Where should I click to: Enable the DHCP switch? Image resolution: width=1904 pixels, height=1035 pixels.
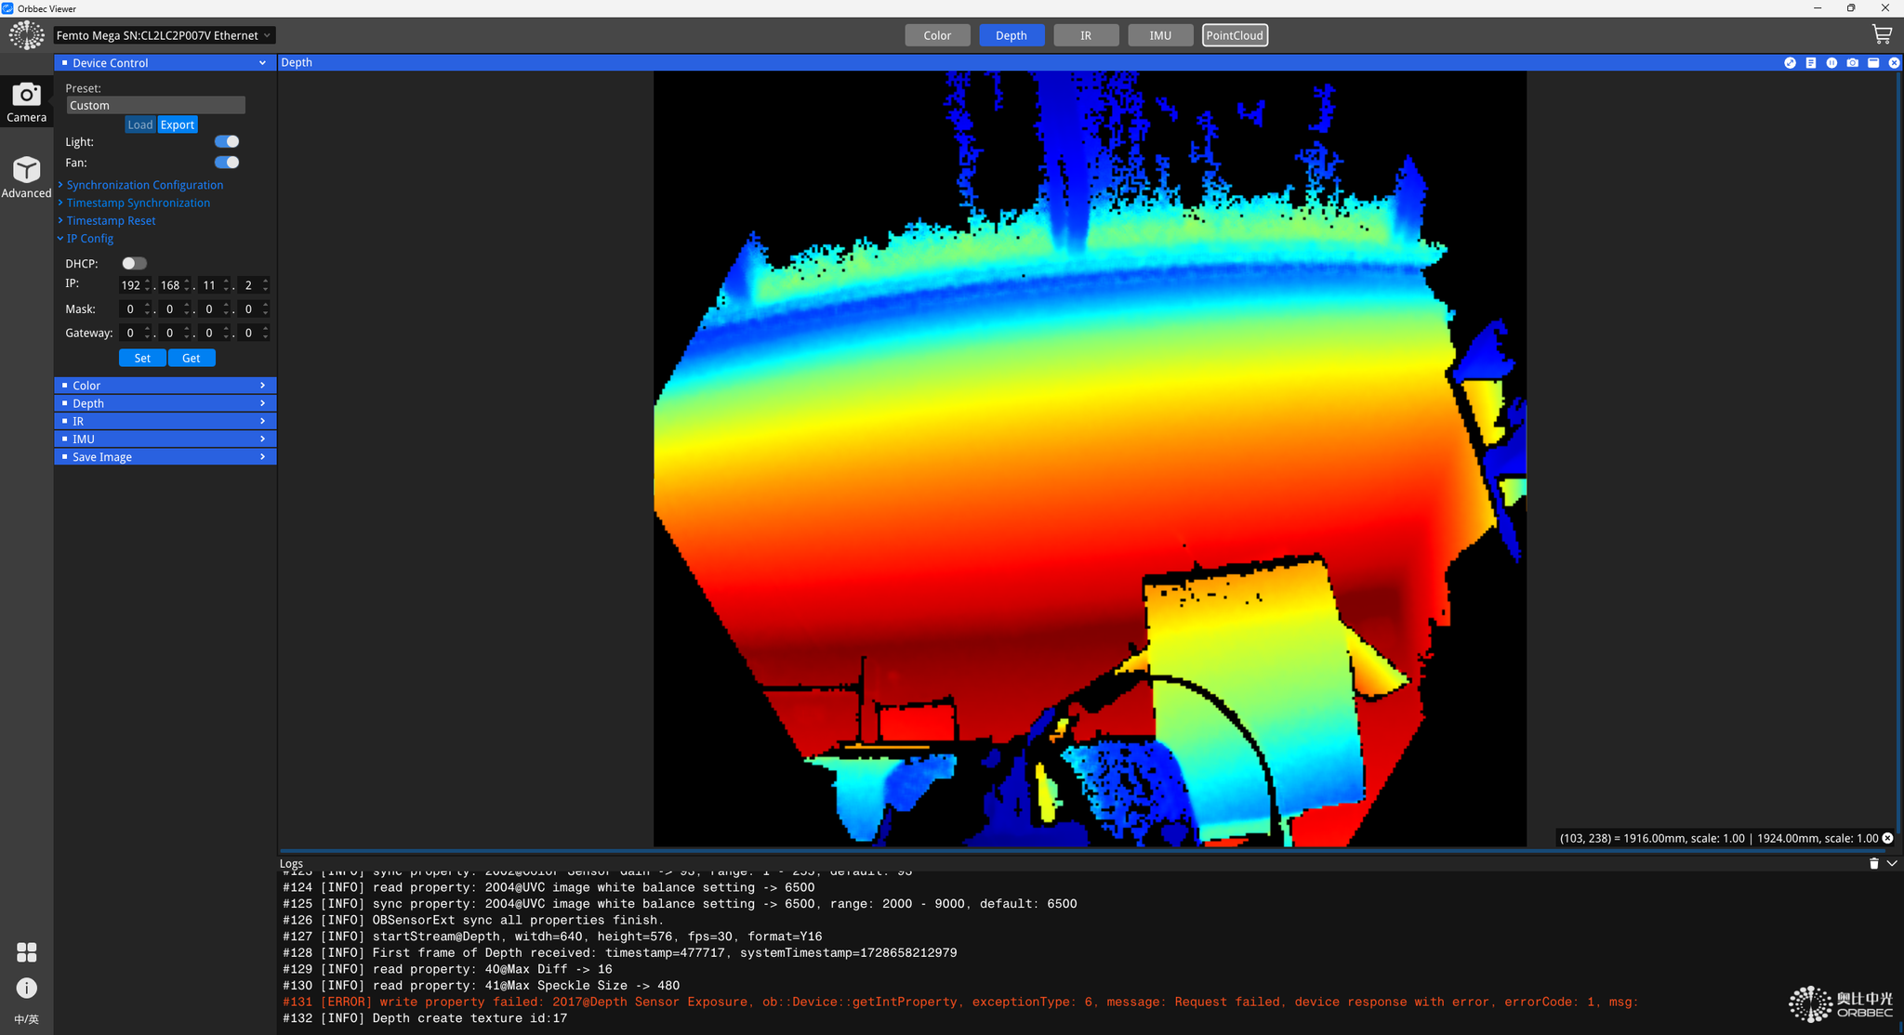(x=134, y=264)
